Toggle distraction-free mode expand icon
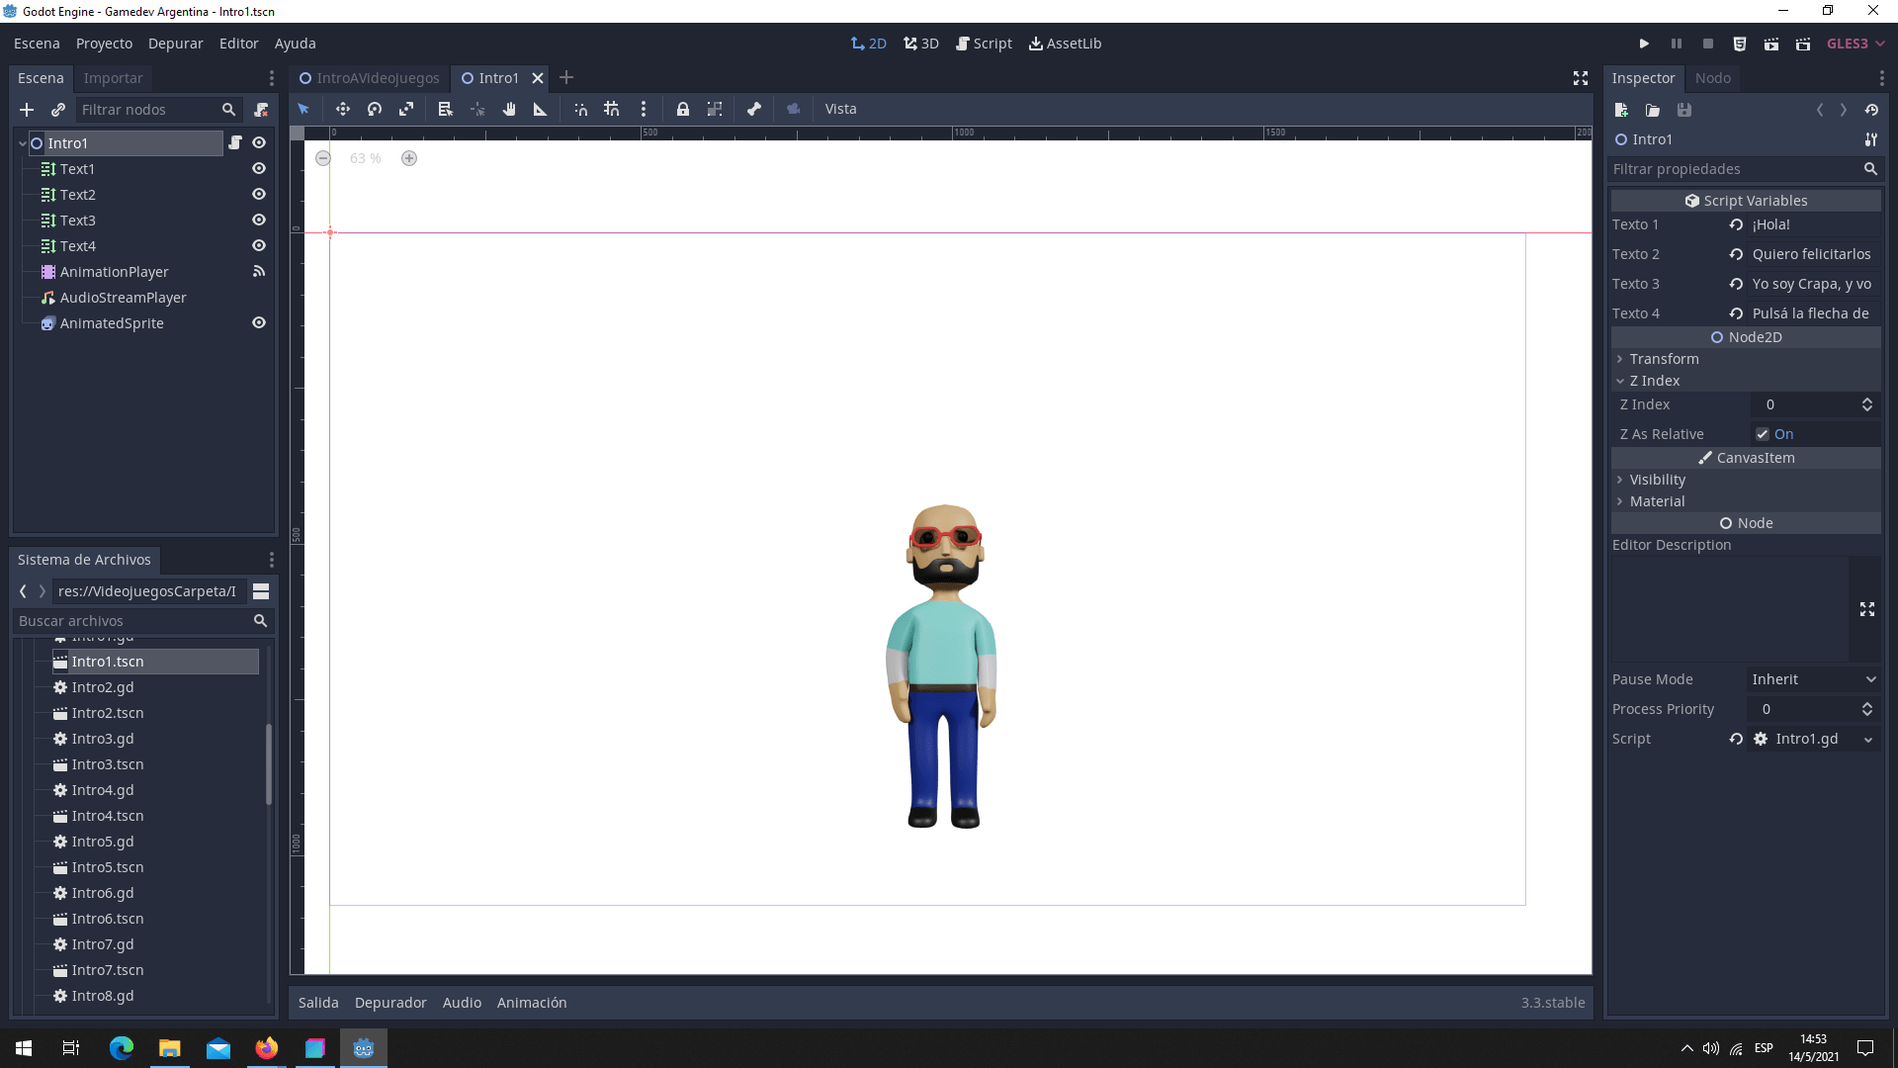The image size is (1898, 1068). [1581, 78]
